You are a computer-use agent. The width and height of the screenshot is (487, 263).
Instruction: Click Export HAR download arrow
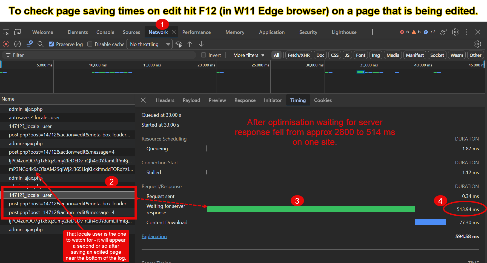pos(201,44)
